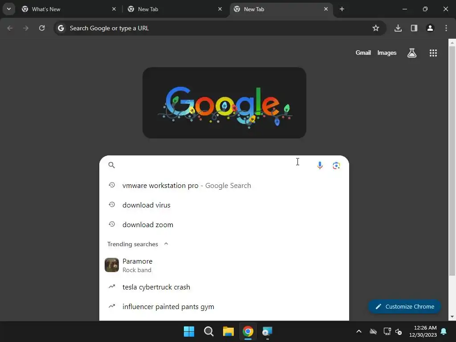Select the active third New Tab
Viewport: 456px width, 342px height.
coord(281,9)
